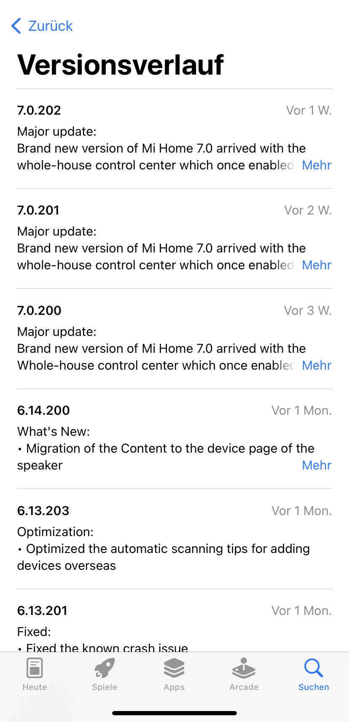Tap the 6.13.203 Optimized scanning tips text
The image size is (349, 722).
point(164,557)
